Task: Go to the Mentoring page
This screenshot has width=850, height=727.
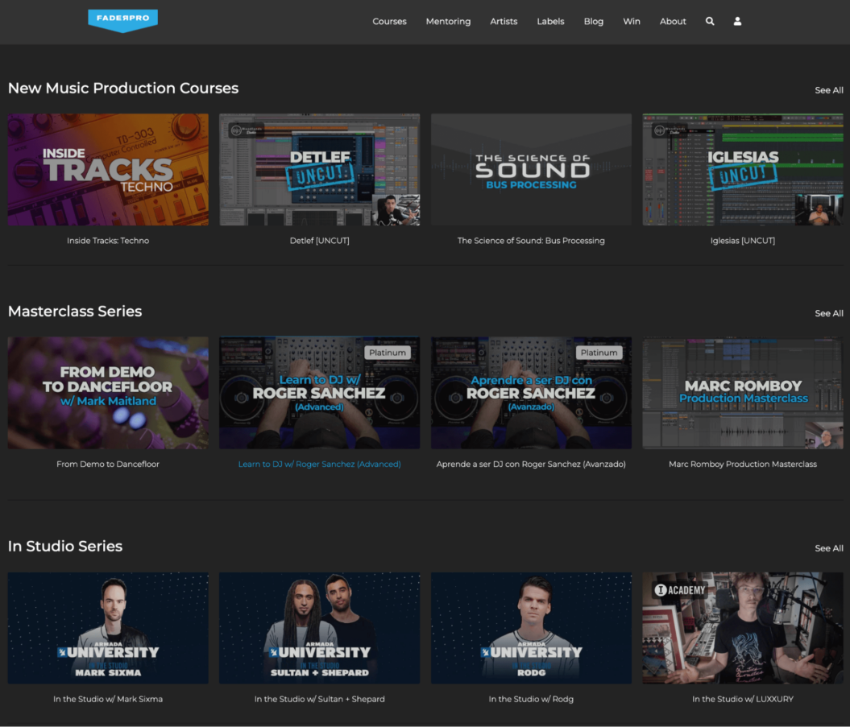Action: [448, 21]
